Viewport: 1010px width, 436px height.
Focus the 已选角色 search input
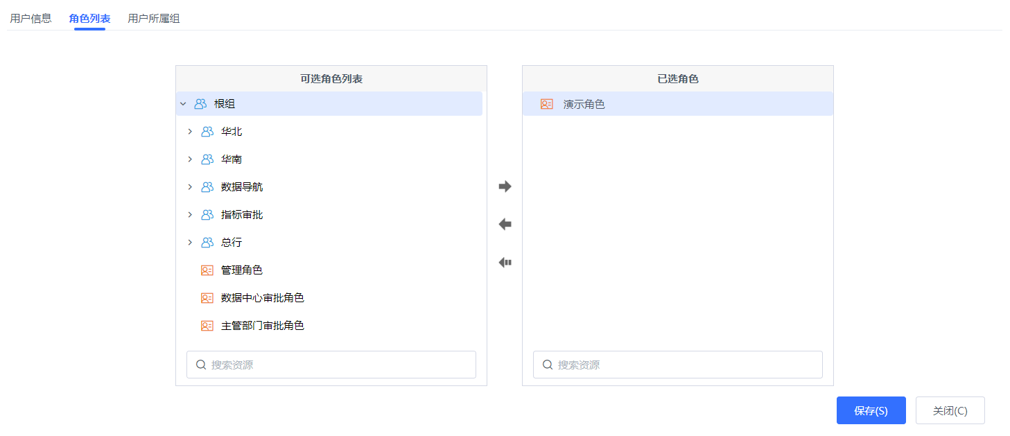click(x=678, y=365)
